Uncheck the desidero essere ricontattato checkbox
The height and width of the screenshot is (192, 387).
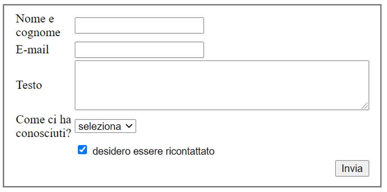(x=82, y=150)
